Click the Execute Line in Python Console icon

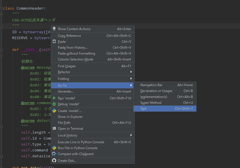click(x=54, y=142)
